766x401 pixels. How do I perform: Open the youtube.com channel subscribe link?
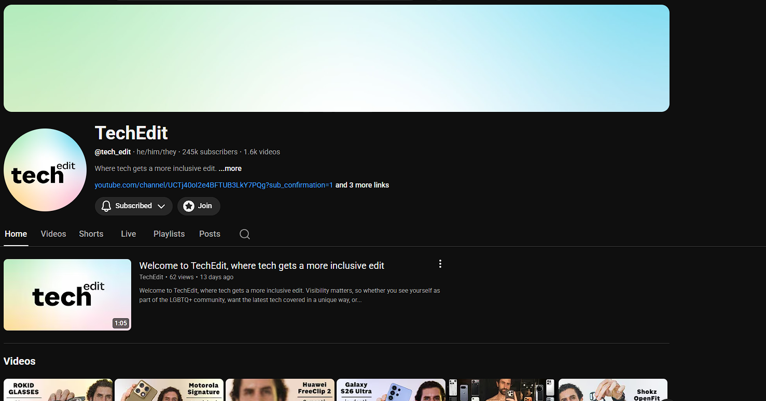[214, 185]
